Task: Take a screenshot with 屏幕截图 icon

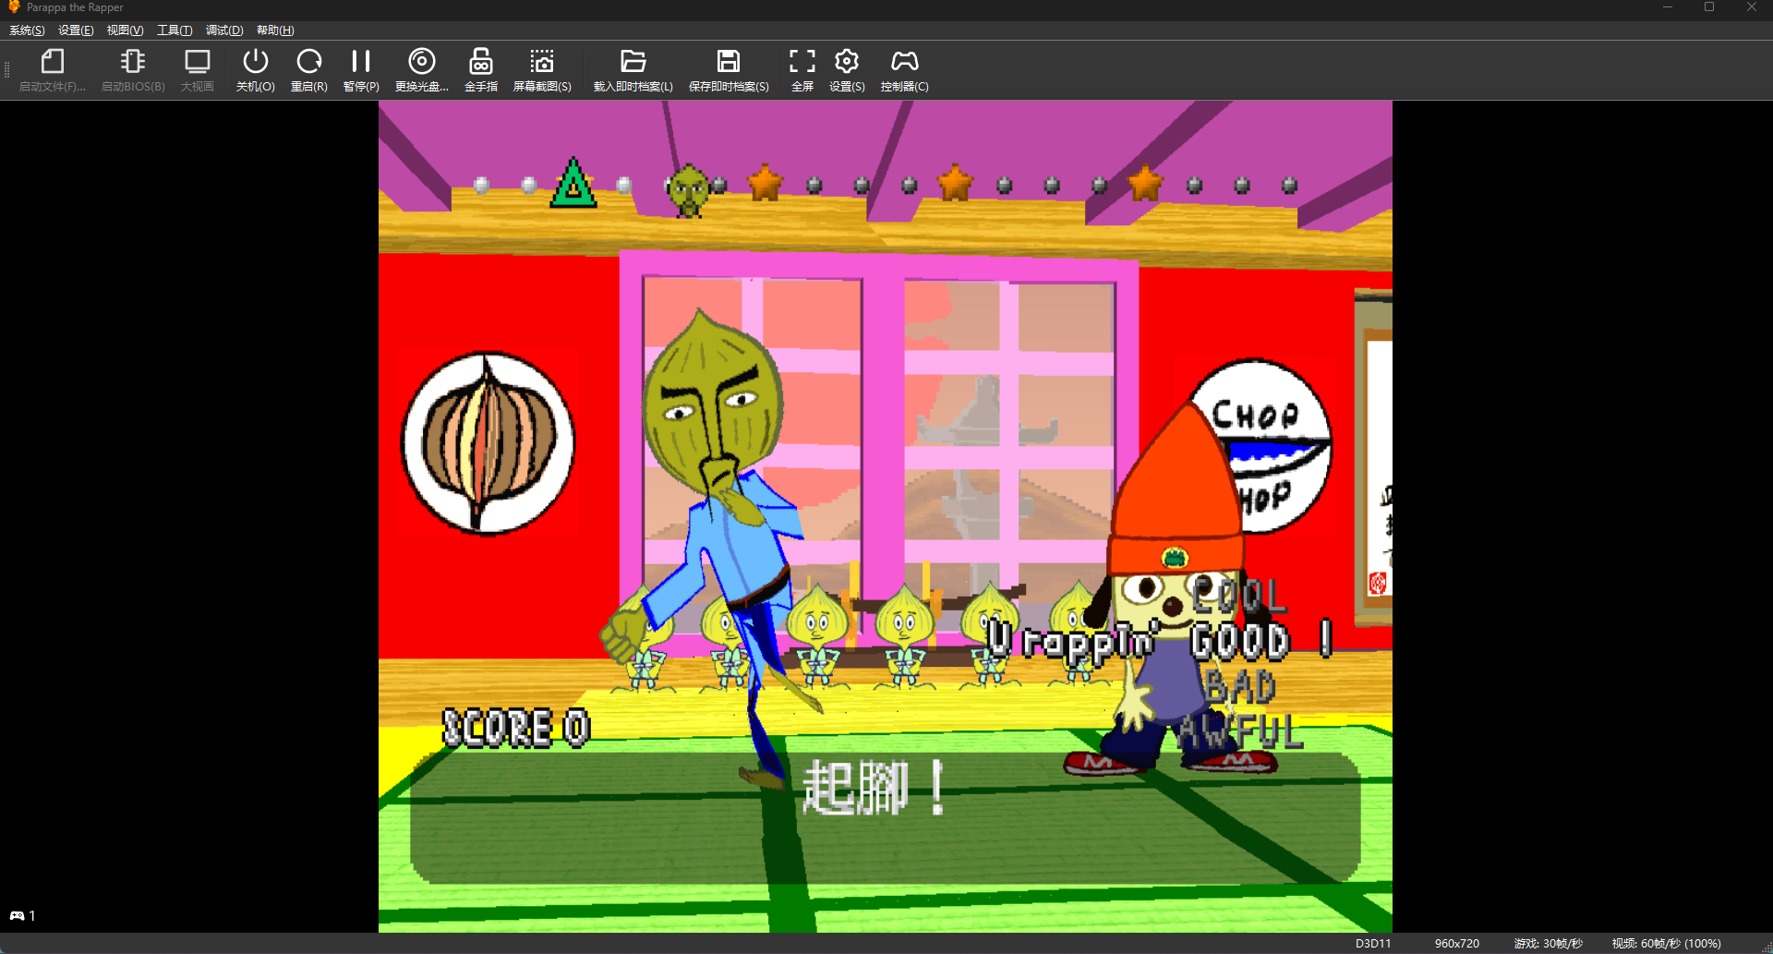Action: pos(542,62)
